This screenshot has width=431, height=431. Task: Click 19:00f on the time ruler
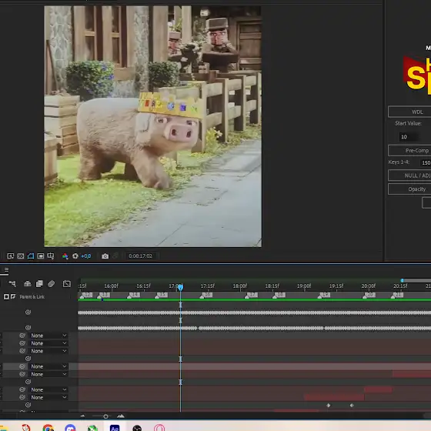304,286
